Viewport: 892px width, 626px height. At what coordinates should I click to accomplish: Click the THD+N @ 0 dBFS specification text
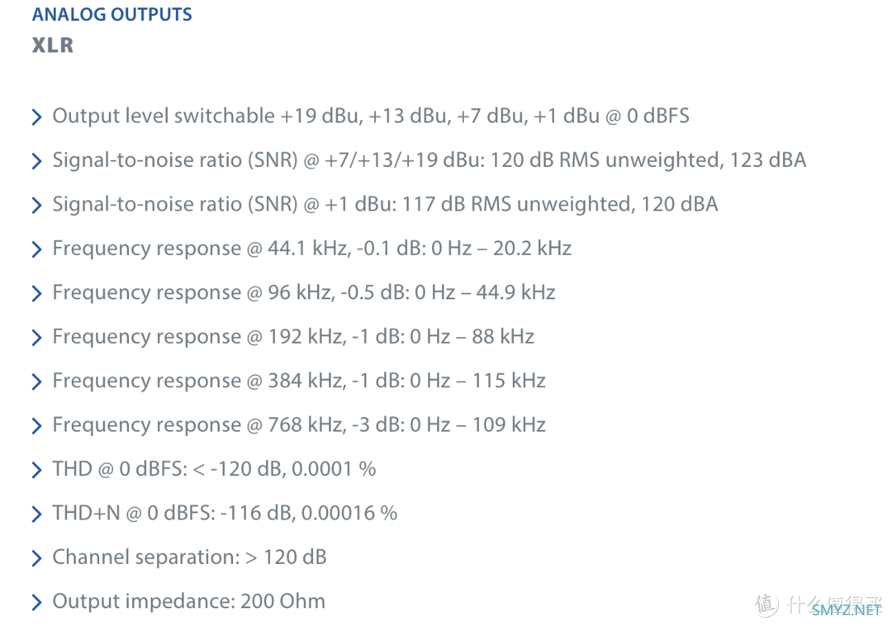[x=225, y=513]
